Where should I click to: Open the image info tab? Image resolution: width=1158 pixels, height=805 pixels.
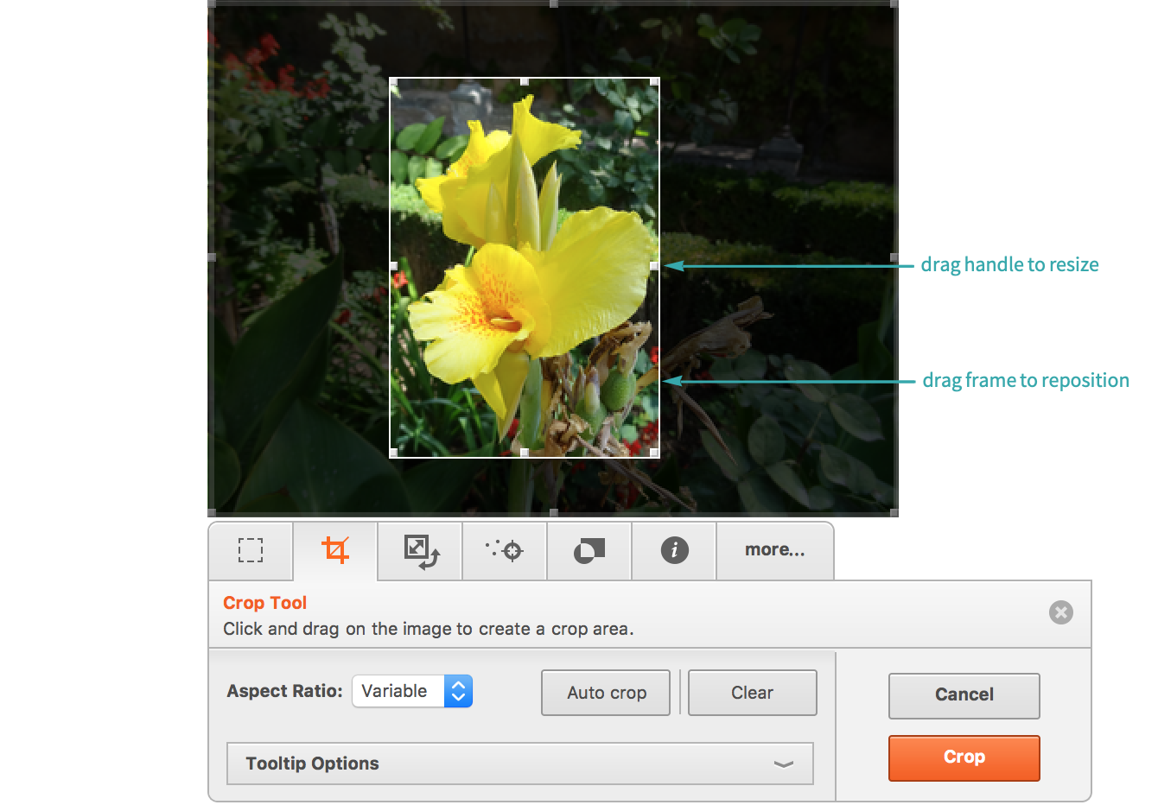(x=674, y=550)
